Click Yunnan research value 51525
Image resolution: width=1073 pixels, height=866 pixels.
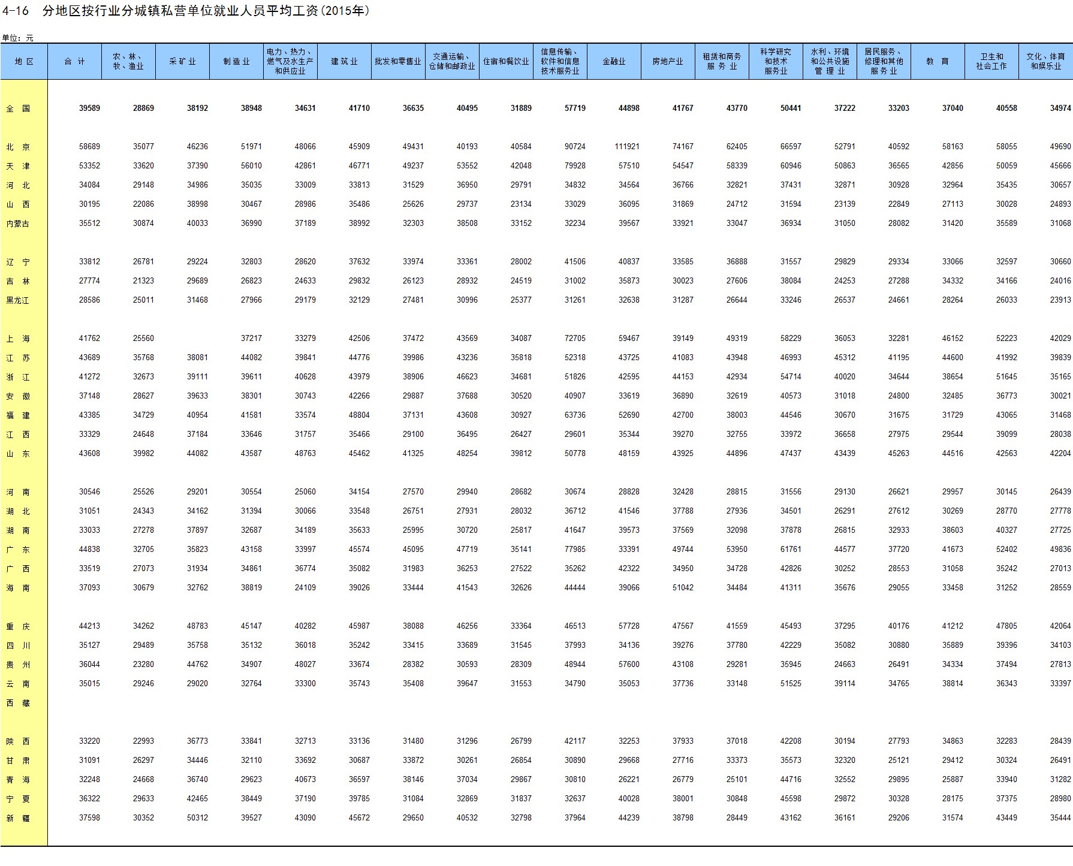tap(791, 684)
